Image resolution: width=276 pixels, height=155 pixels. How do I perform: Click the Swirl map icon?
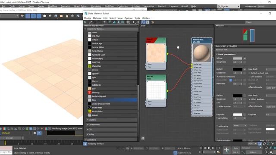(90, 89)
